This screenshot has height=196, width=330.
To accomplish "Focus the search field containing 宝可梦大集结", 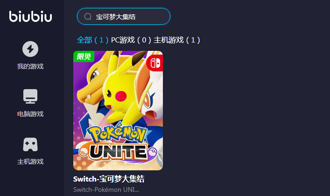I will coord(124,16).
